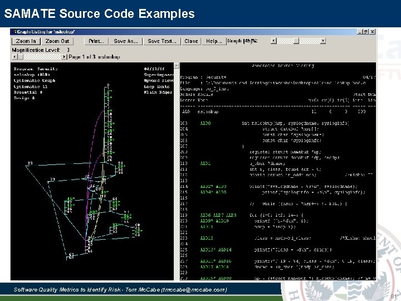Screen dimensions: 401x301
Task: Click the 'A1D17 A1D18' node labels
Action: [214, 266]
